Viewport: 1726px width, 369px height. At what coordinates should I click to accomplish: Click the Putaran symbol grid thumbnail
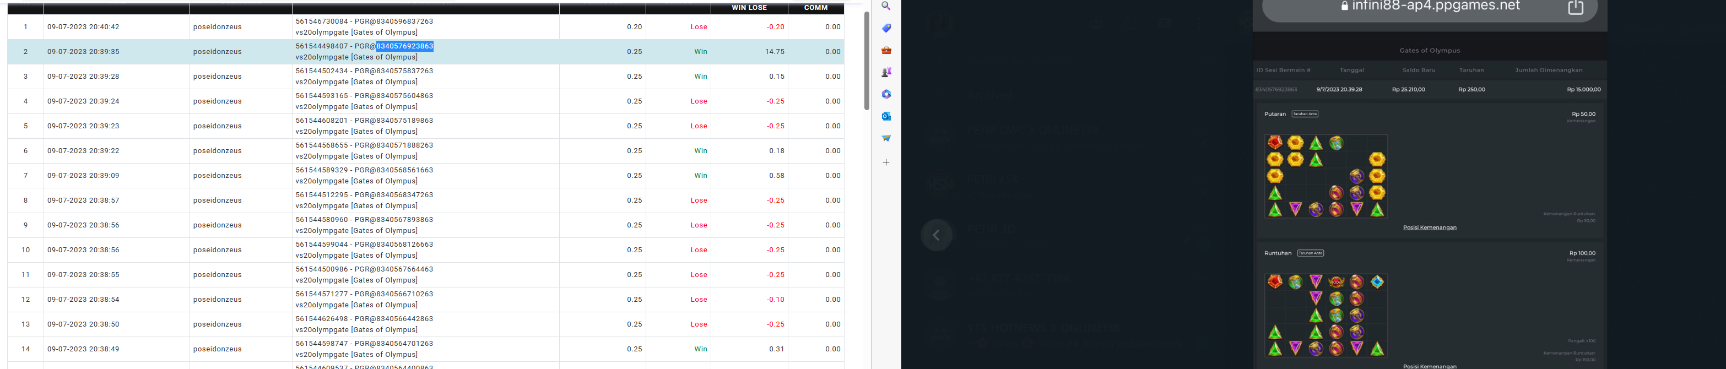pyautogui.click(x=1325, y=176)
